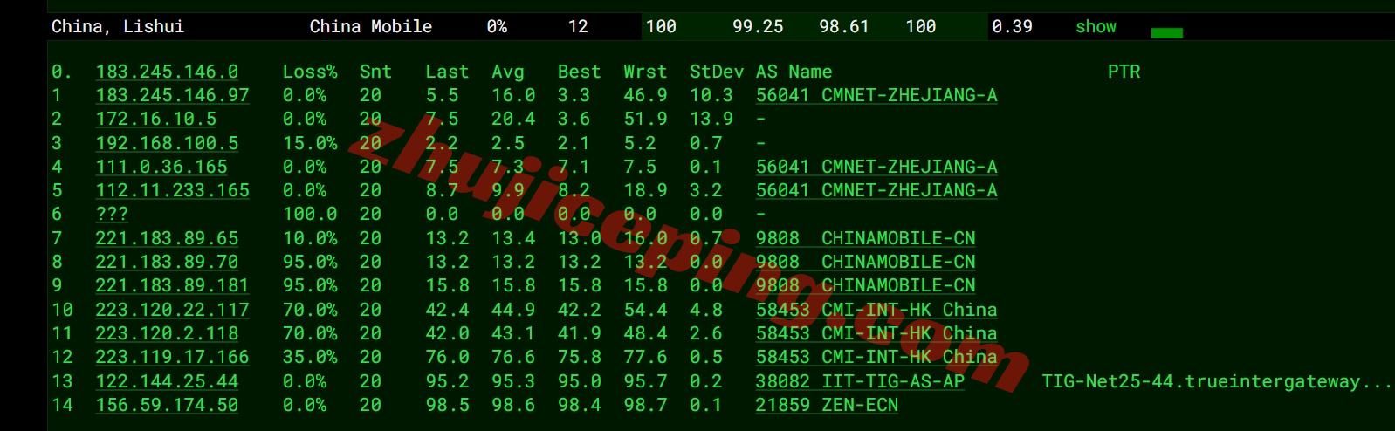Click the 221.183.89.181 address link
The image size is (1395, 431).
(172, 285)
